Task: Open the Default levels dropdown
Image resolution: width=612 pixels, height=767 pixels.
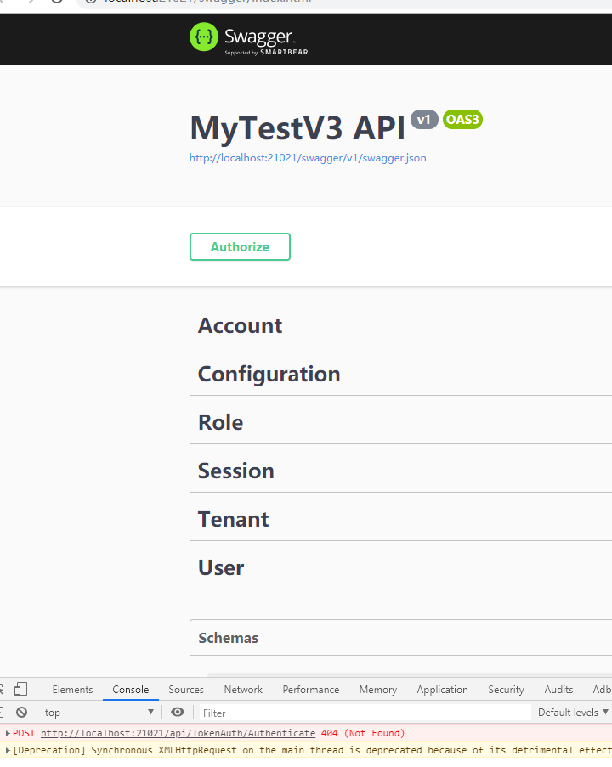Action: coord(571,712)
